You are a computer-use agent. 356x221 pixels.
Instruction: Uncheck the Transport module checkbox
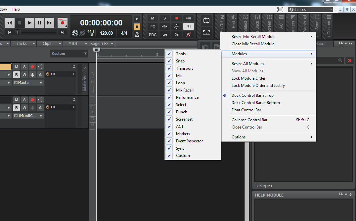169,68
